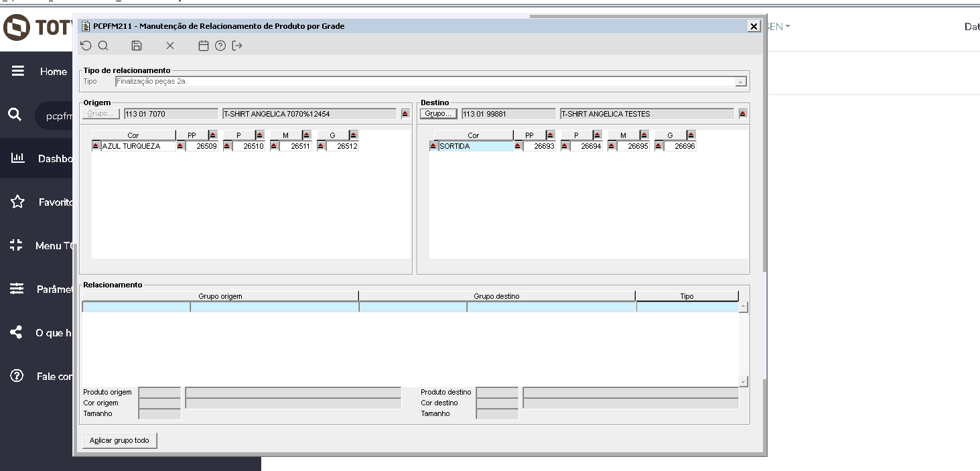Click arrow left of value 26696
The height and width of the screenshot is (471, 980).
click(x=658, y=146)
